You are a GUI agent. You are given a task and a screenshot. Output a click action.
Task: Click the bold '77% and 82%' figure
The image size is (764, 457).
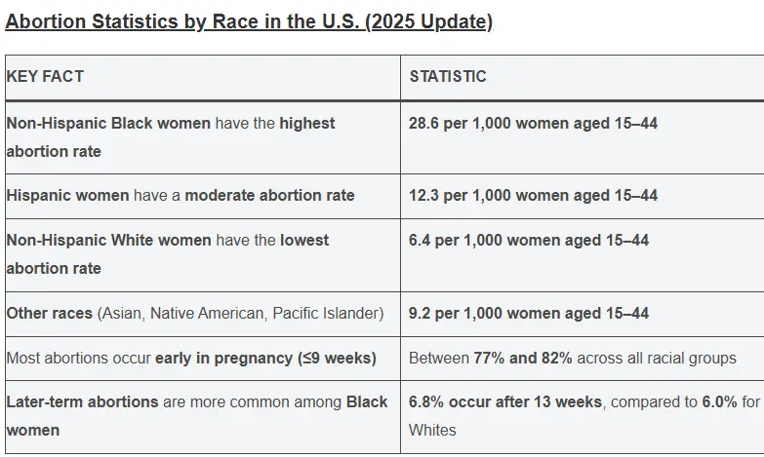point(520,358)
